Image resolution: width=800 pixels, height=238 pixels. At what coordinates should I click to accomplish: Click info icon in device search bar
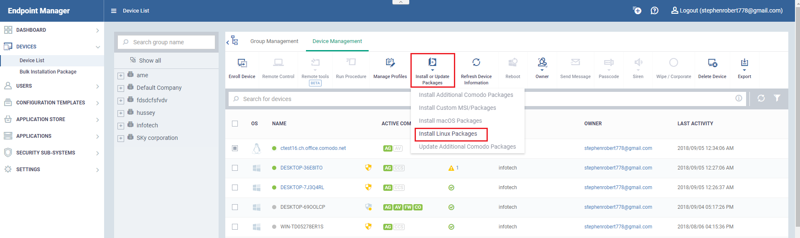(x=739, y=98)
